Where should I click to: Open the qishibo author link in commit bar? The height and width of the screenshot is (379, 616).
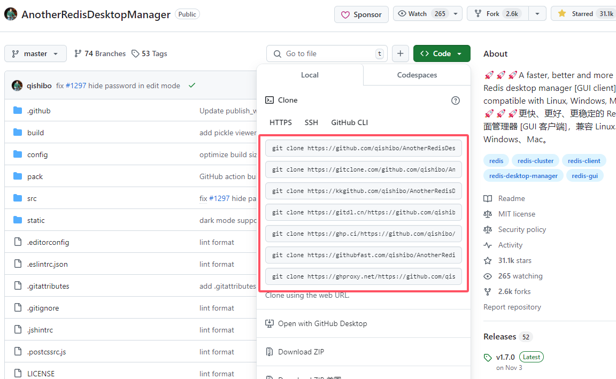pyautogui.click(x=39, y=86)
